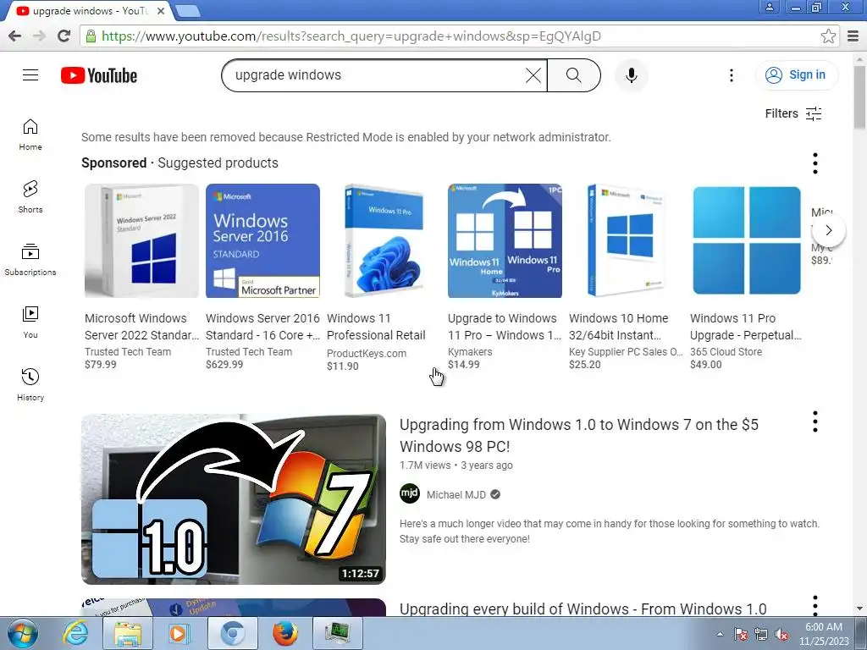
Task: Go to the YouTube logo homepage
Action: tap(99, 75)
